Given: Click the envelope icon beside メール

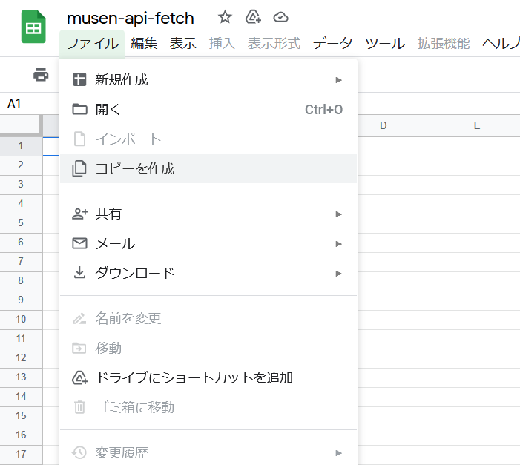Looking at the screenshot, I should [x=79, y=243].
